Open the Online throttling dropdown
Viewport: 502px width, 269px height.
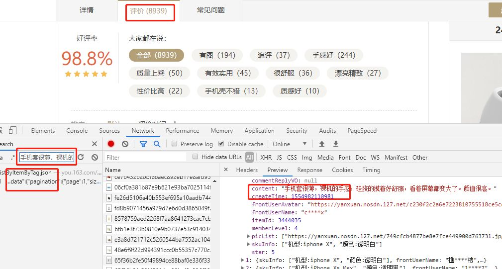[290, 144]
